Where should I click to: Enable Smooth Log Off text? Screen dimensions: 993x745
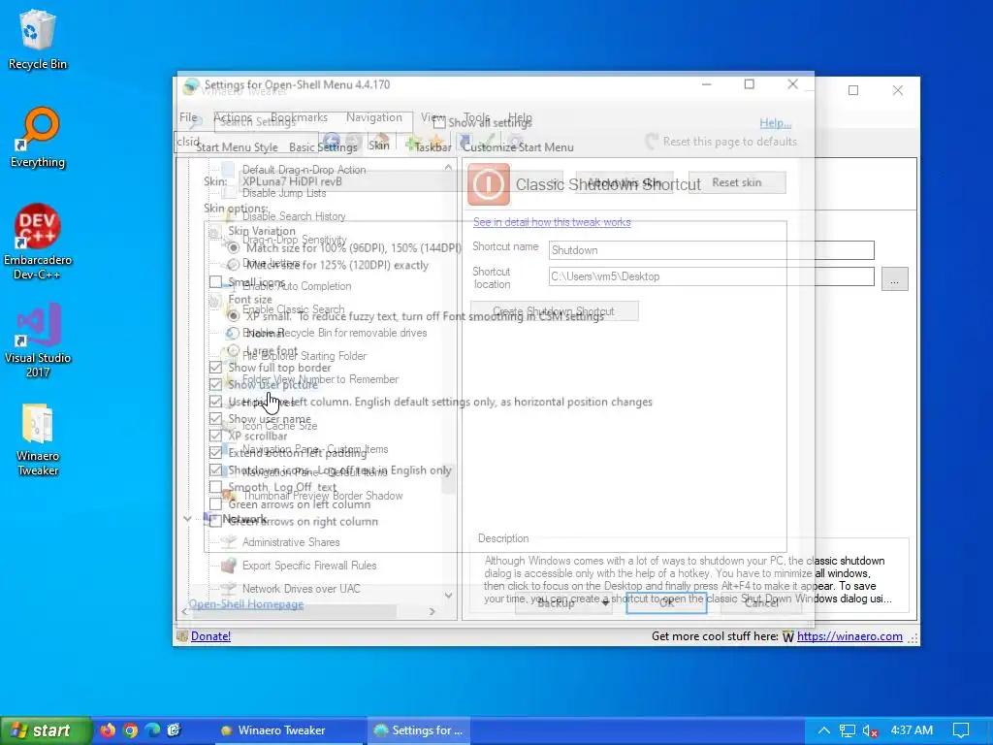(215, 487)
